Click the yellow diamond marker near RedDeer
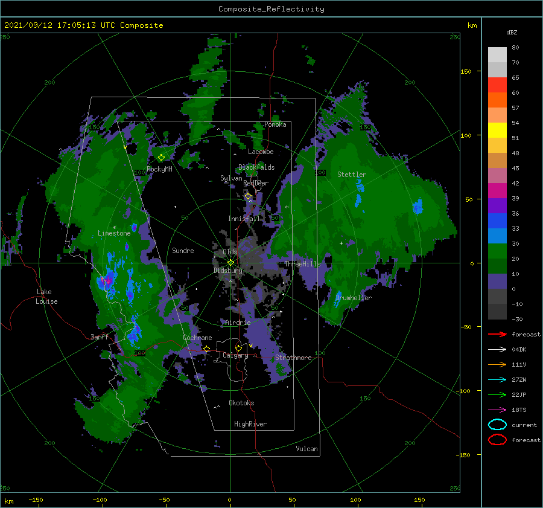The image size is (543, 508). coord(248,196)
